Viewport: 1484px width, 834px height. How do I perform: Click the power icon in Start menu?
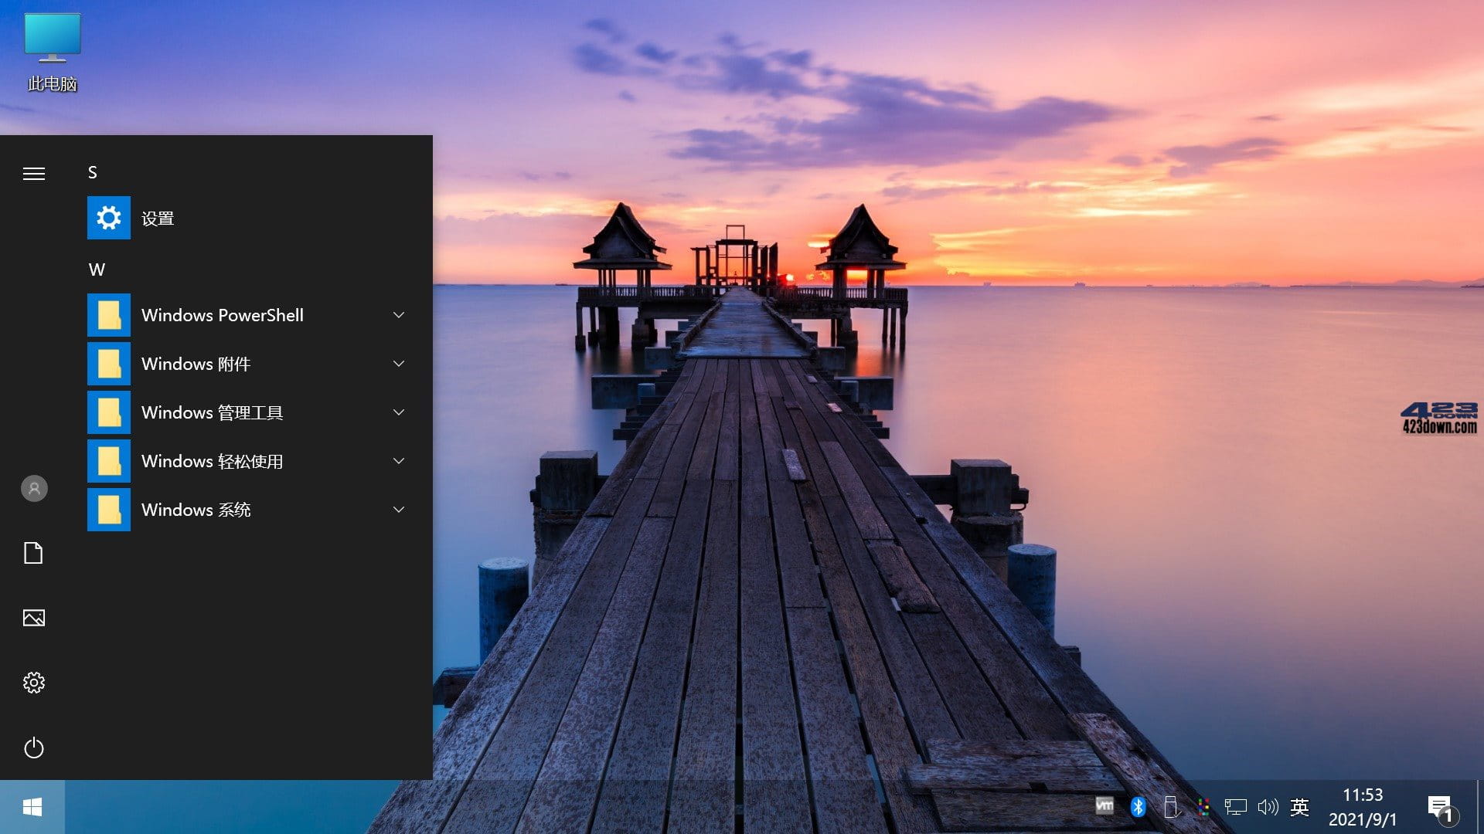pos(33,748)
